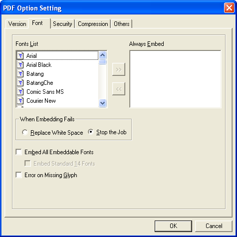The width and height of the screenshot is (237, 237).
Task: Select the BatangChe font icon
Action: (x=20, y=83)
